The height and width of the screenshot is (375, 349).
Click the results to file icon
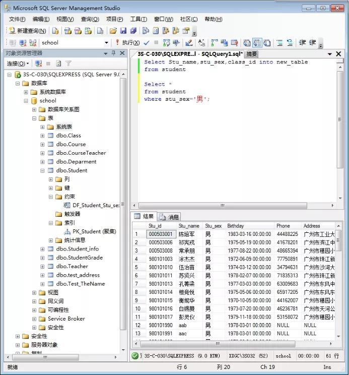pos(267,43)
